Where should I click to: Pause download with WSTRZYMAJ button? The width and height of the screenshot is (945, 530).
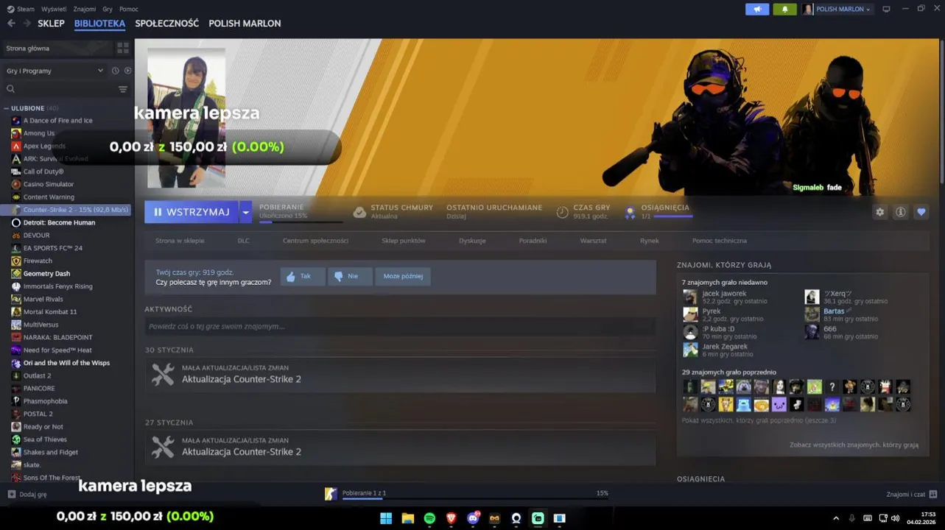(192, 212)
